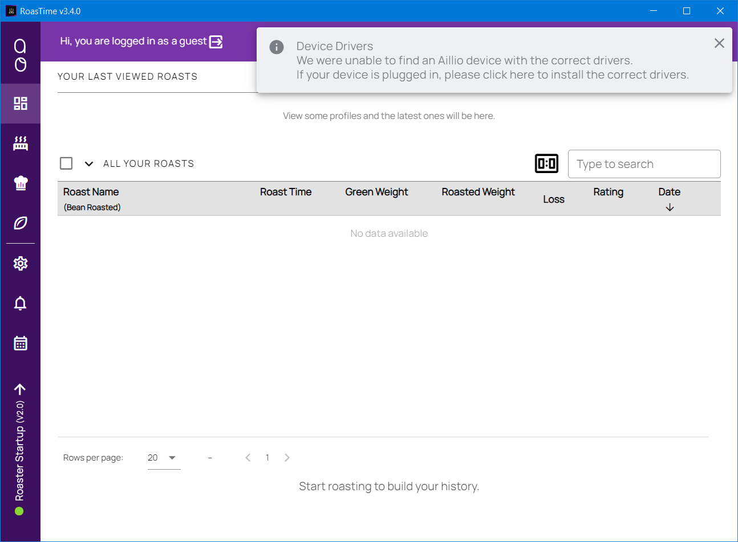Click the green roaster status dot
The image size is (738, 542).
(x=19, y=511)
